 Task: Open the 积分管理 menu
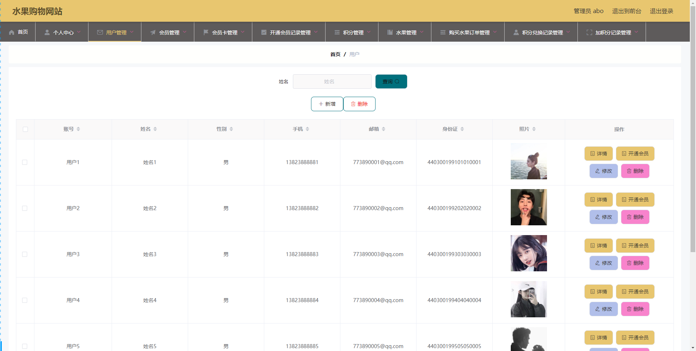pos(352,32)
